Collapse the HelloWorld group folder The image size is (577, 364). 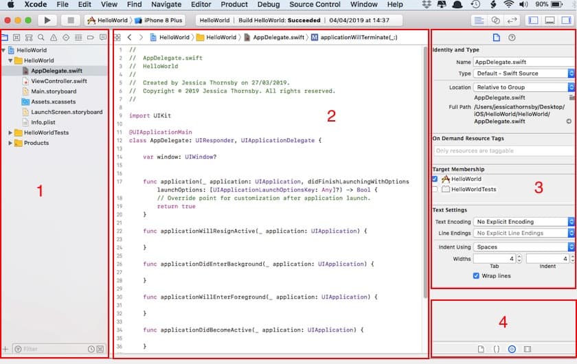10,60
